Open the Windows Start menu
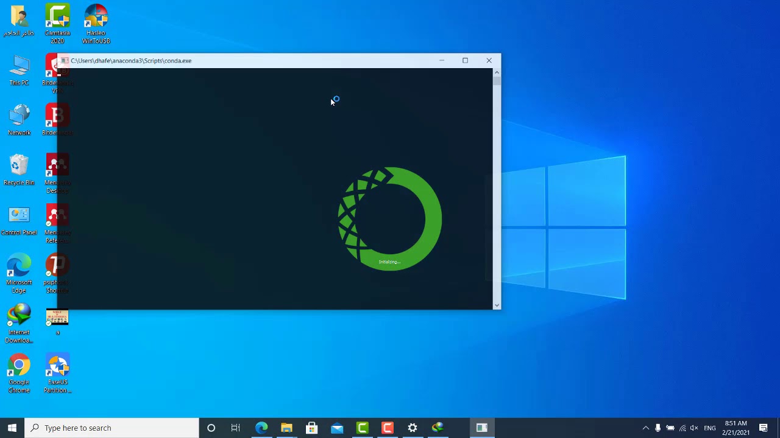The width and height of the screenshot is (780, 438). [x=12, y=428]
